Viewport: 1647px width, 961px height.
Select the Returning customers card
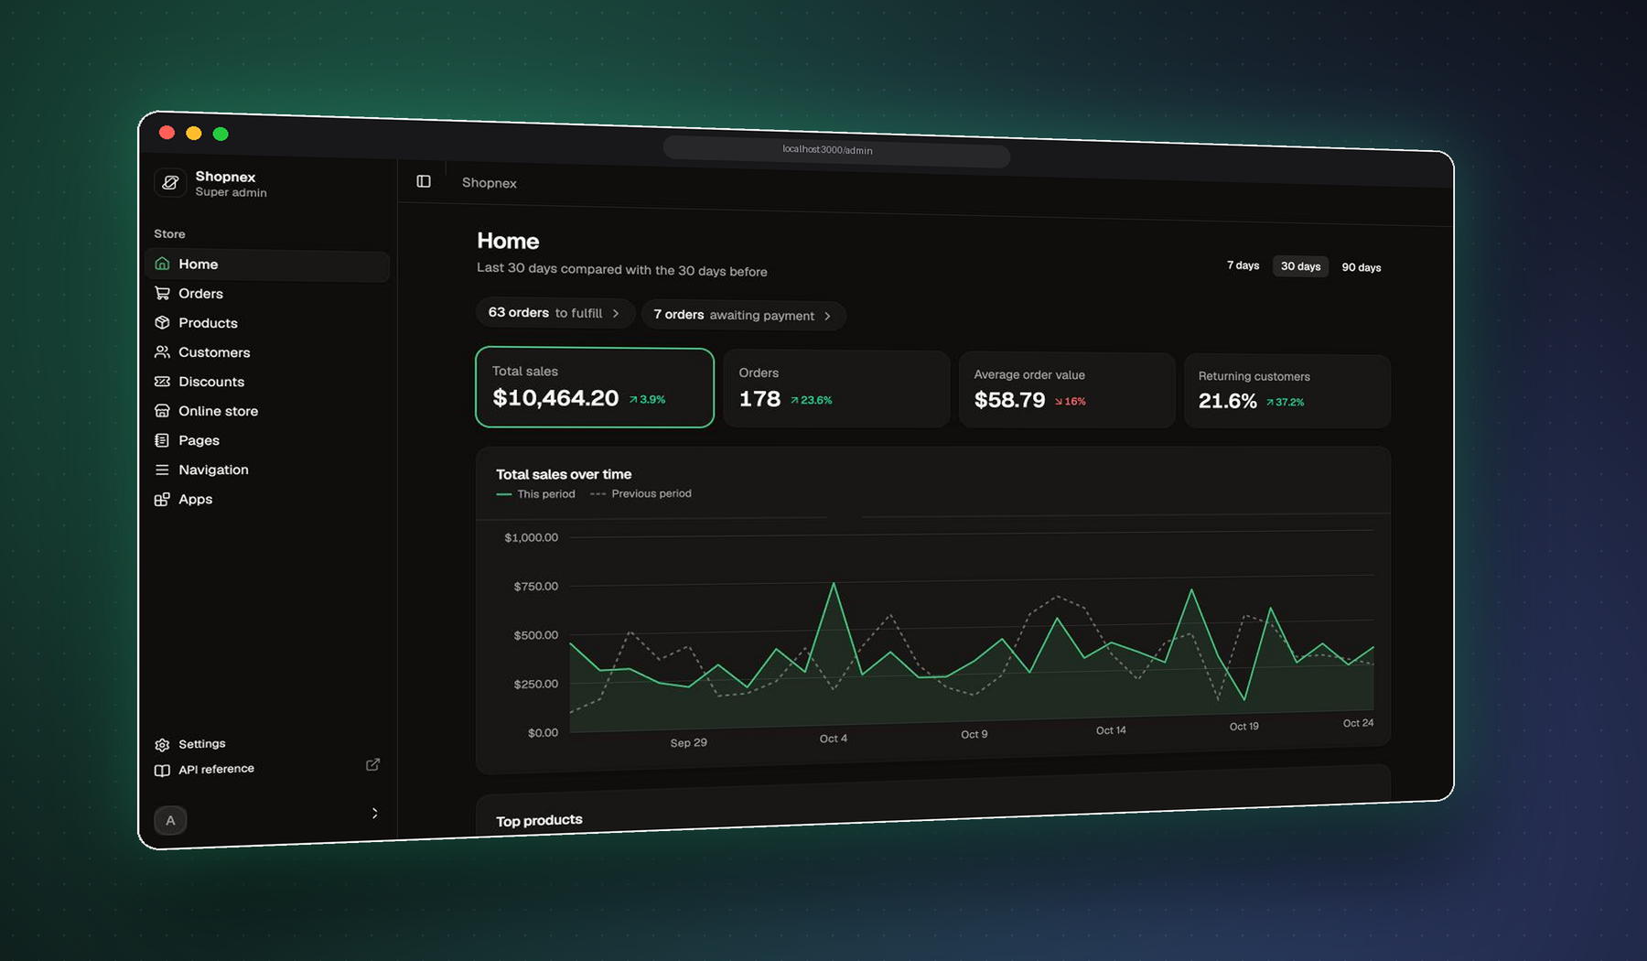tap(1287, 392)
